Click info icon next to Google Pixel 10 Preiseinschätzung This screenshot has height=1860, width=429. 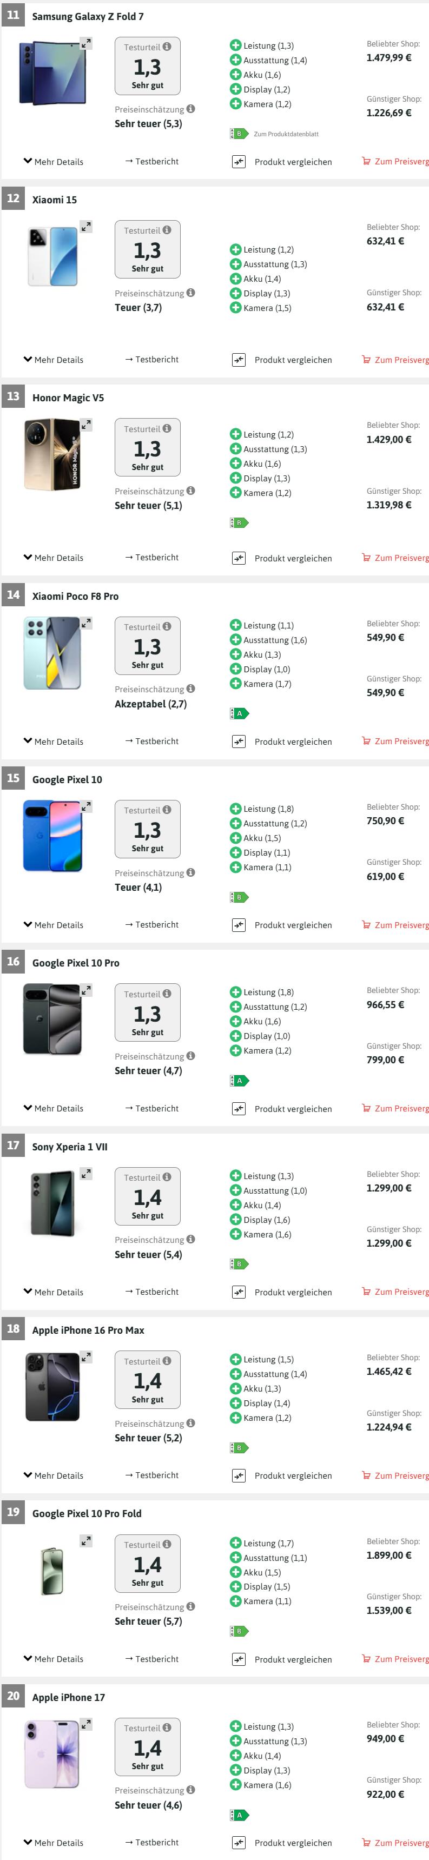(190, 872)
